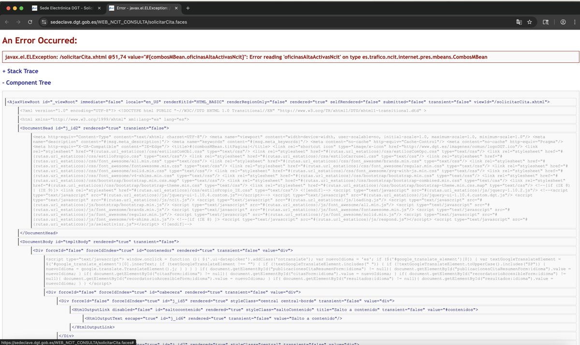Click the 'An Error Occurred:' heading
This screenshot has height=345, width=580.
coord(40,41)
